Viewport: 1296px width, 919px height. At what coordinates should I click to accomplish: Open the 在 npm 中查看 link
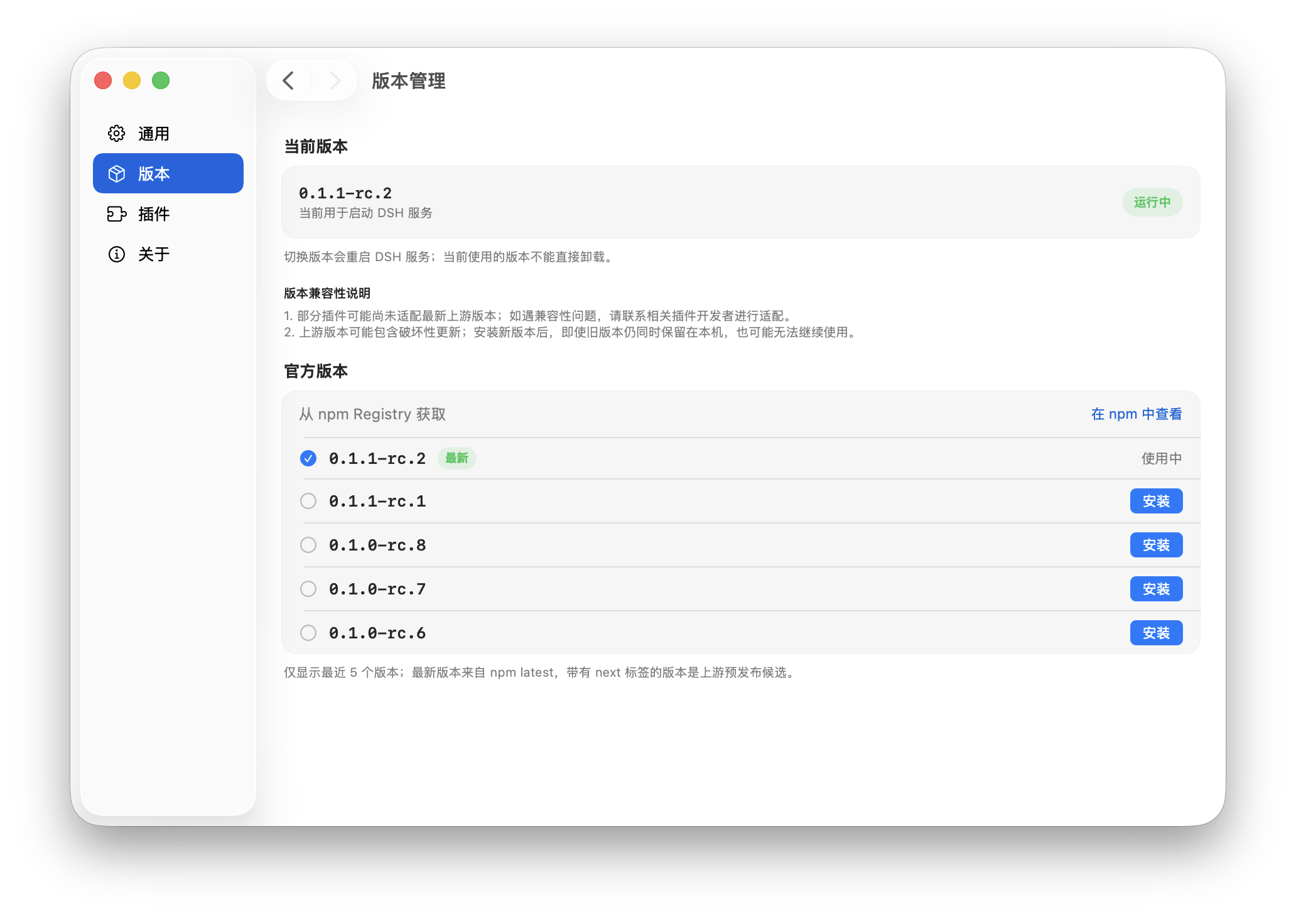click(1137, 414)
